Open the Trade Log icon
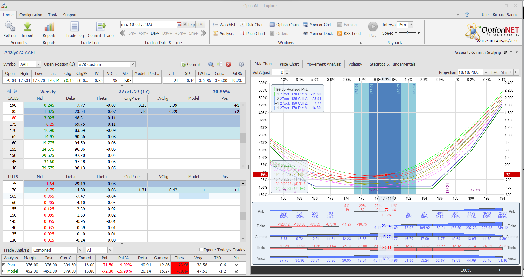The image size is (524, 277). (x=75, y=27)
